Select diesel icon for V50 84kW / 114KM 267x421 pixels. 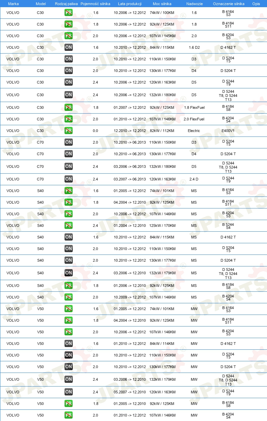69,344
